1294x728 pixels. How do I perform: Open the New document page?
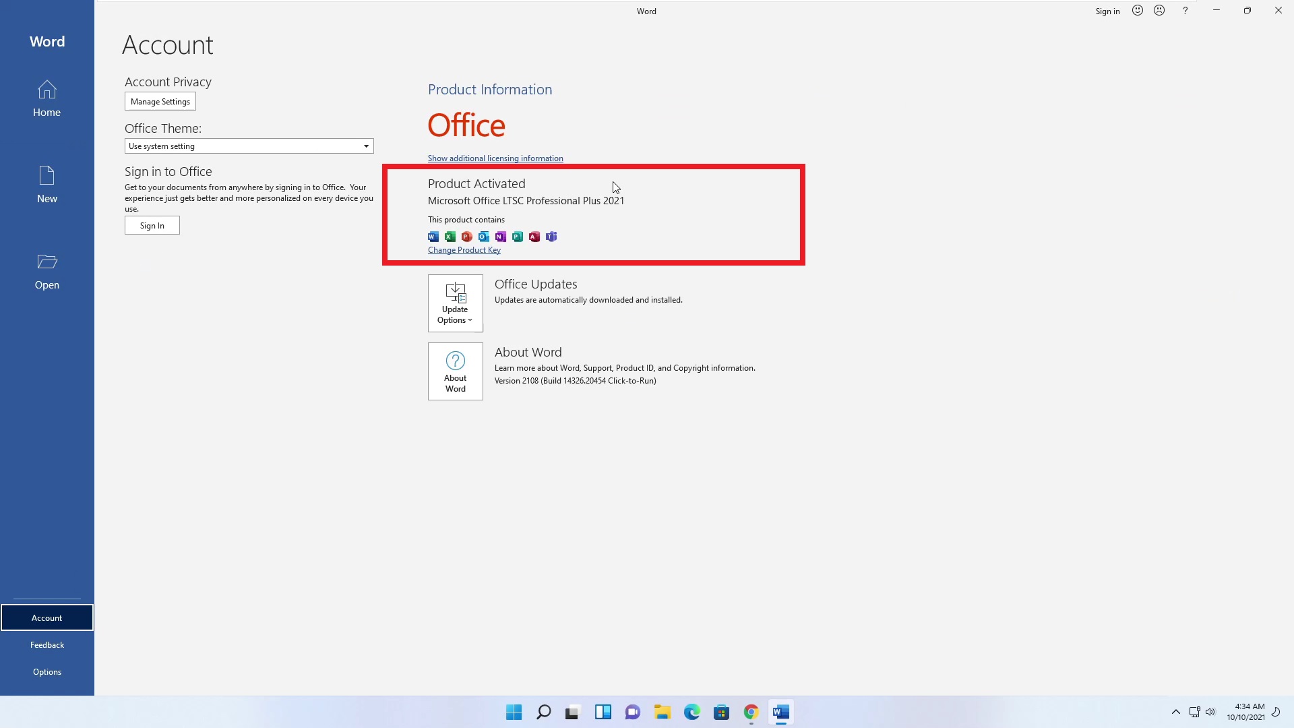pos(47,185)
